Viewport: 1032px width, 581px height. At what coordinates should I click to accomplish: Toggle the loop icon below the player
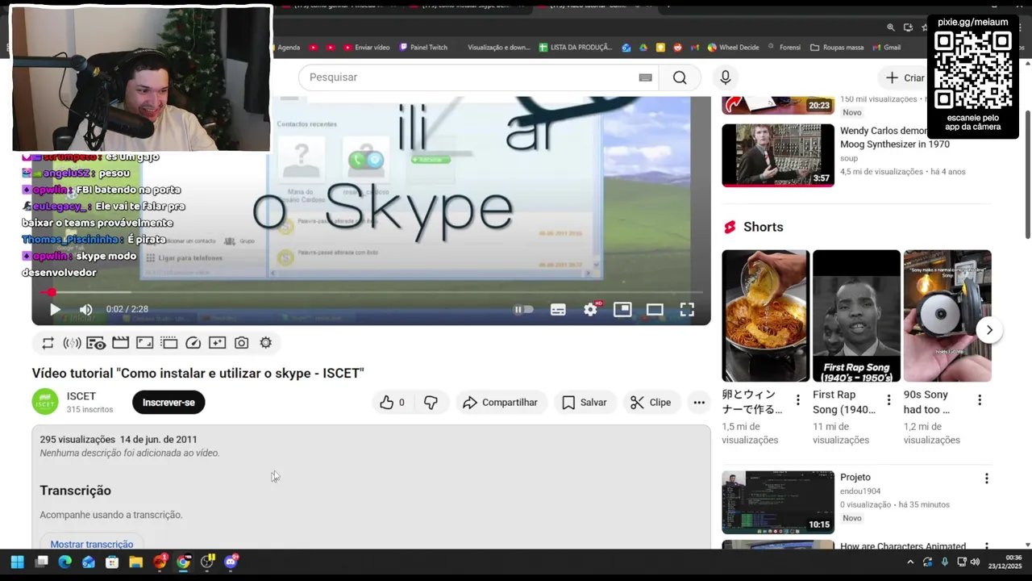pyautogui.click(x=48, y=343)
